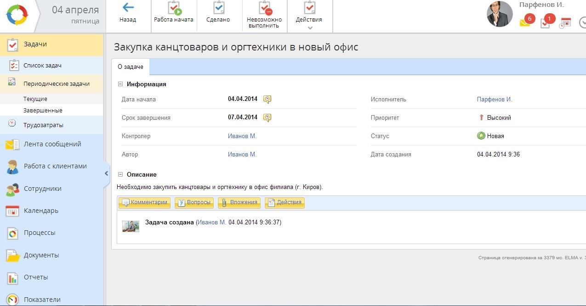This screenshot has width=586, height=306.
Task: Open the Календарь sidebar section
Action: click(x=41, y=211)
